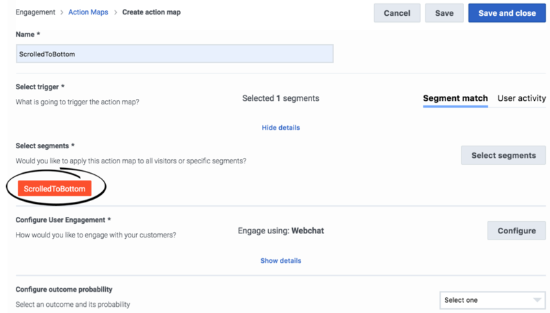
Task: Open the Select segments button
Action: [x=503, y=155]
